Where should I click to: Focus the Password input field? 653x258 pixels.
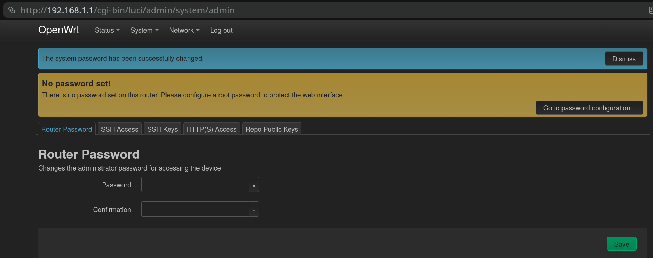(195, 185)
